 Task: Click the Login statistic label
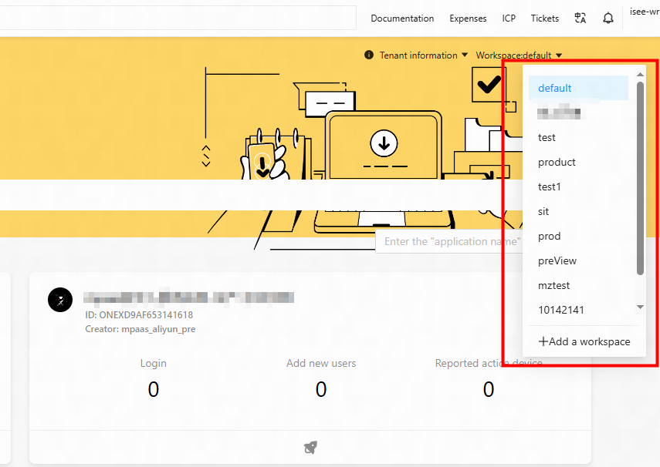pos(153,363)
